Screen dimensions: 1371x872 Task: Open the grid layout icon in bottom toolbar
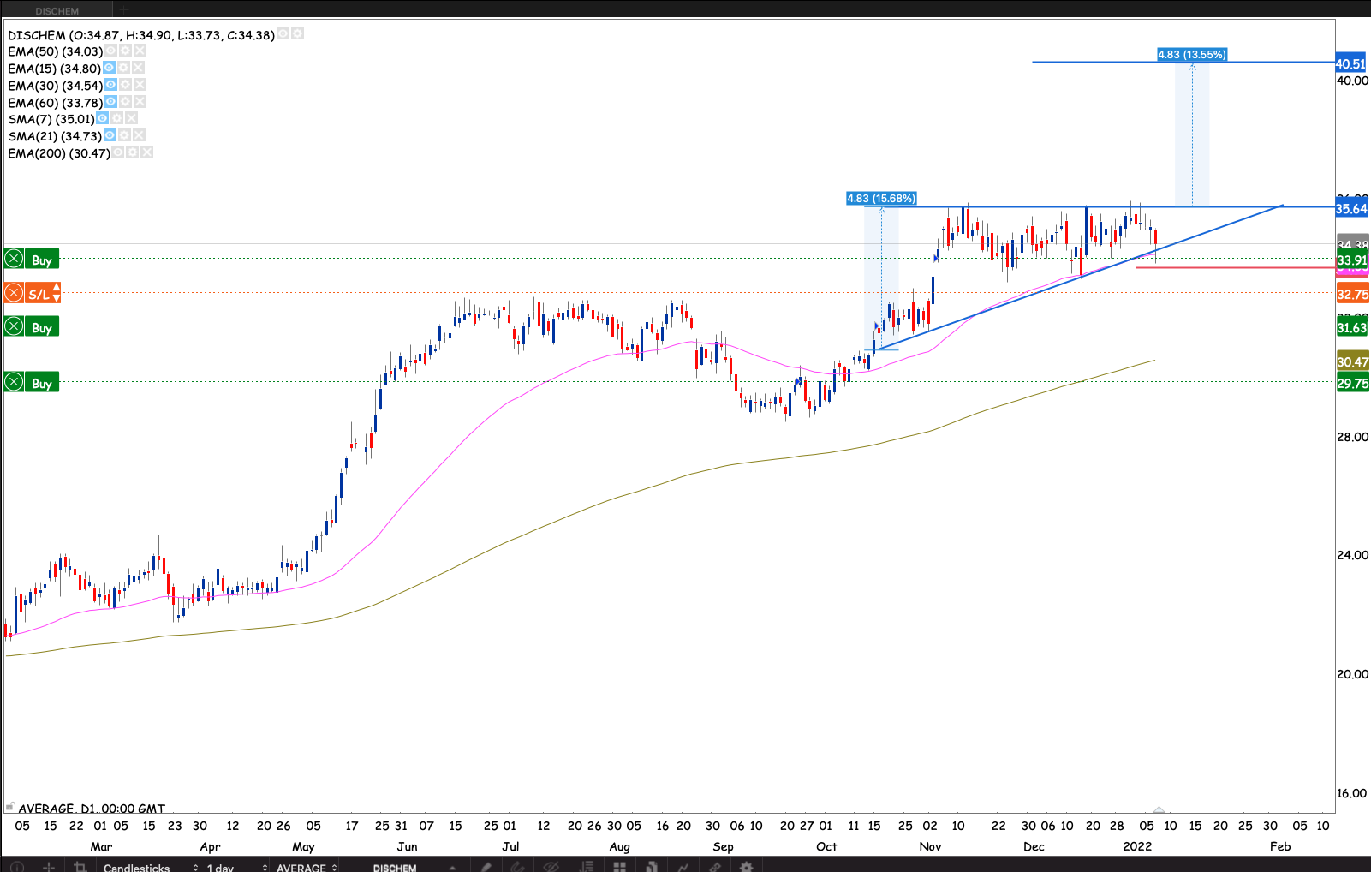(x=619, y=867)
